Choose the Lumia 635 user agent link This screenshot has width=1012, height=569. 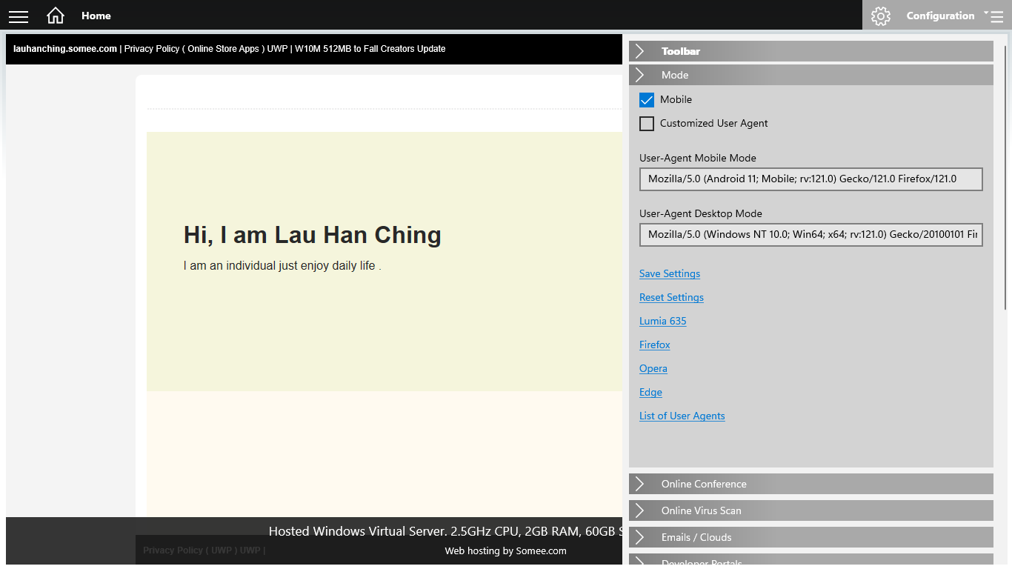[663, 321]
